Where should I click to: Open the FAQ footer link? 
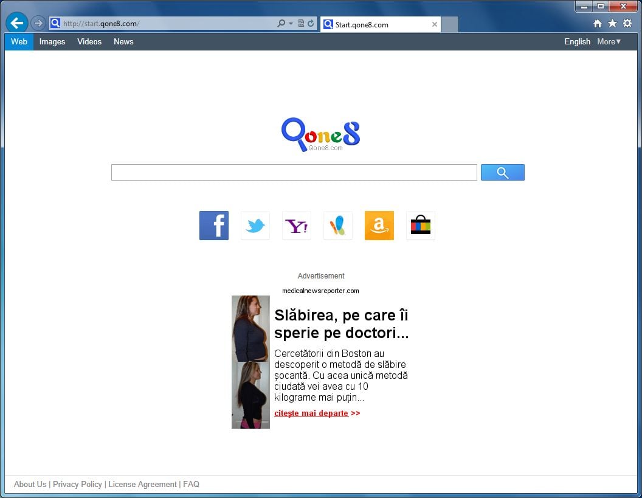(192, 484)
